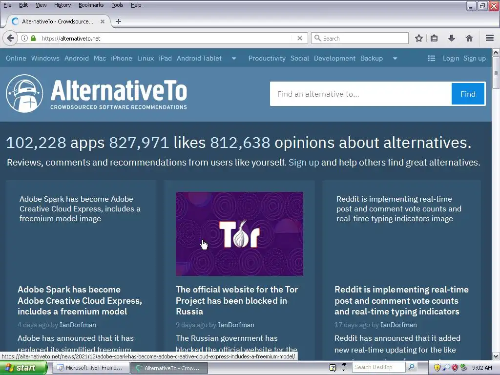
Task: Show bookmarks list icon in toolbar
Action: point(434,38)
